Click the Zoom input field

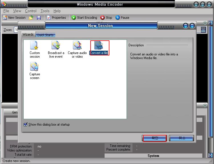click(x=16, y=30)
